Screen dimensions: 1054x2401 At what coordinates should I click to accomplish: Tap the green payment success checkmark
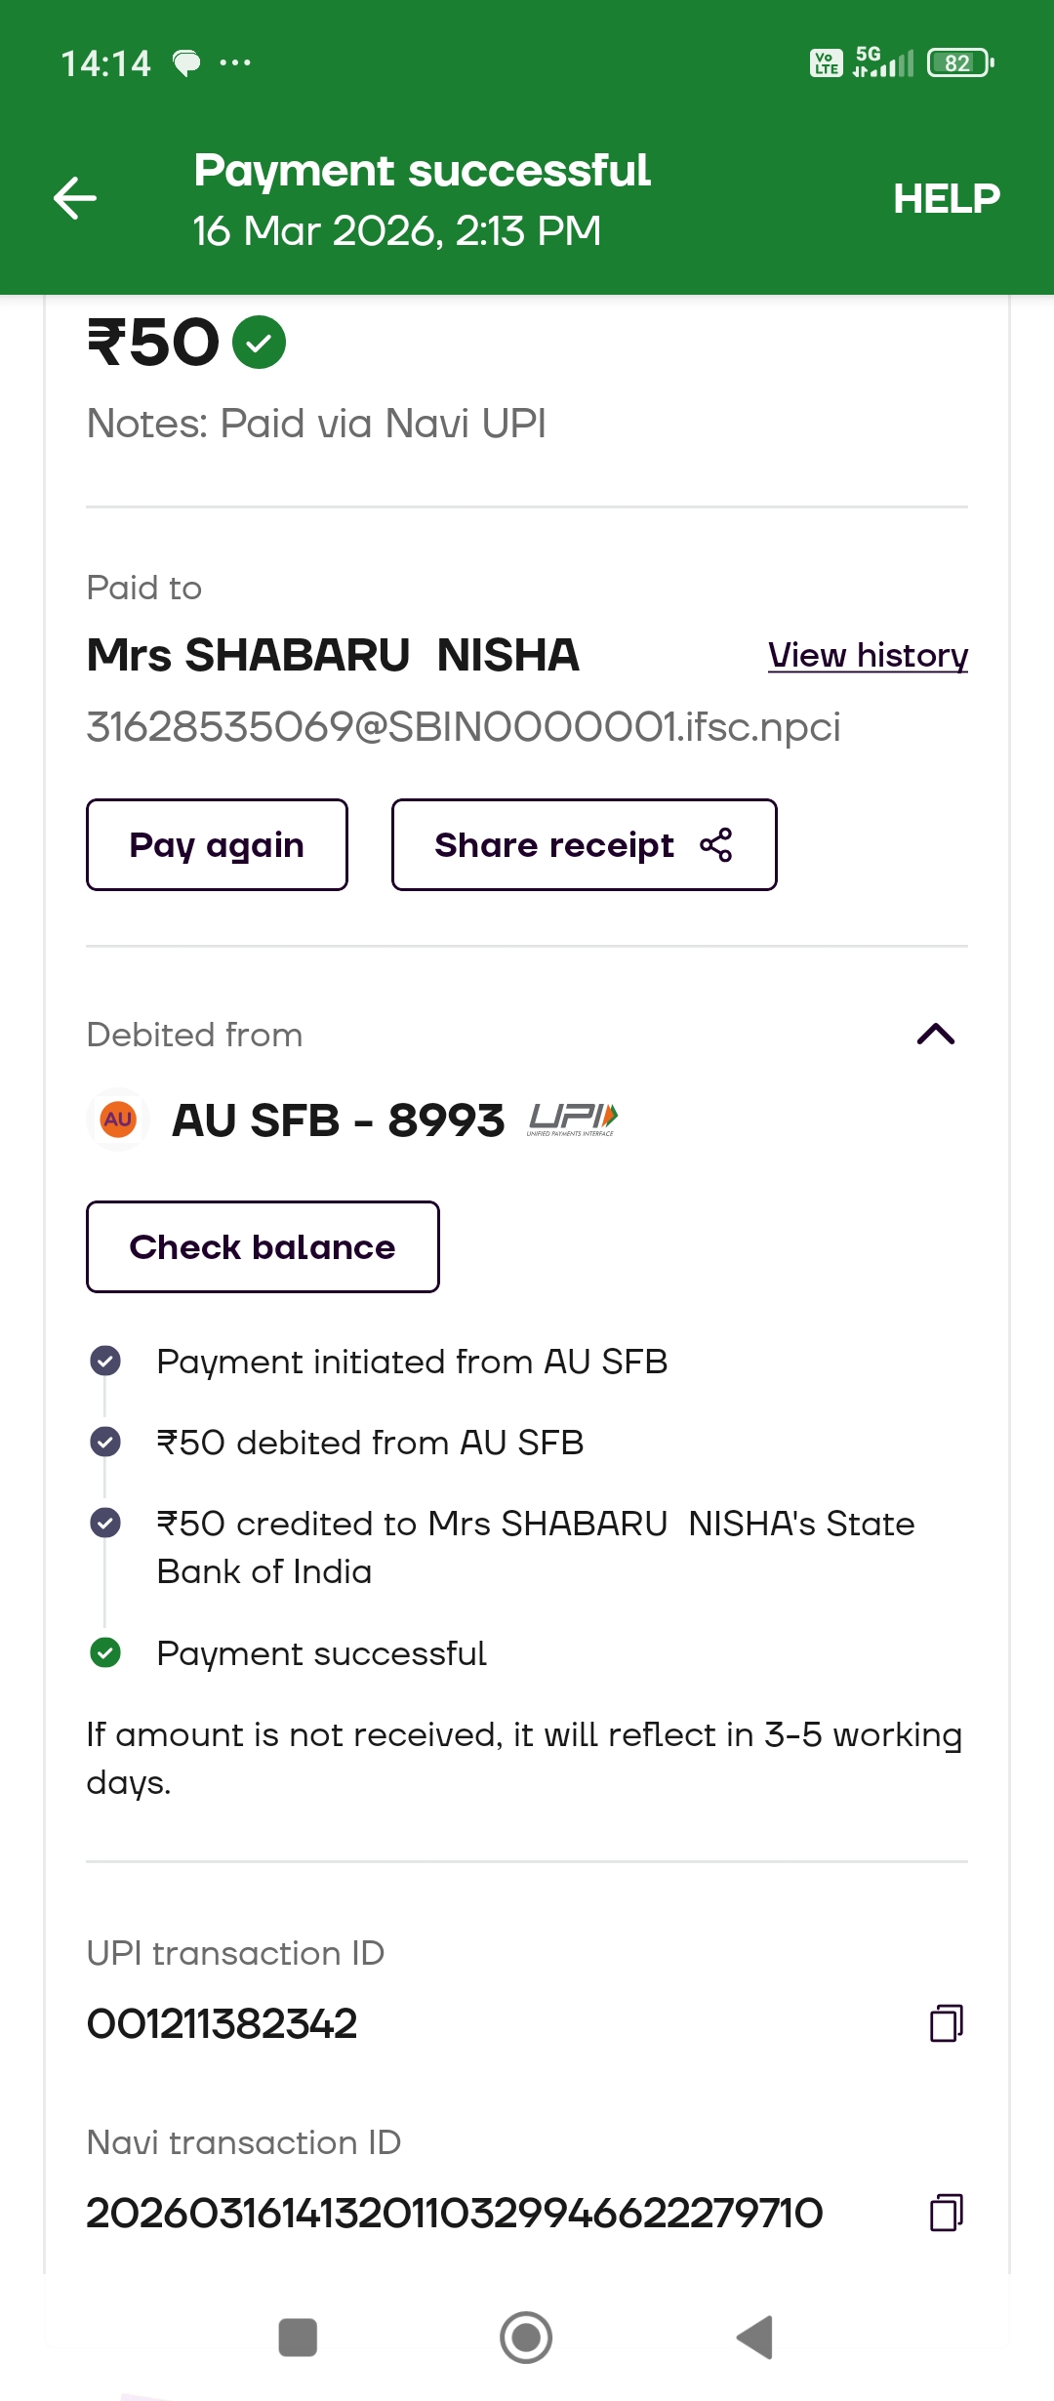point(259,343)
